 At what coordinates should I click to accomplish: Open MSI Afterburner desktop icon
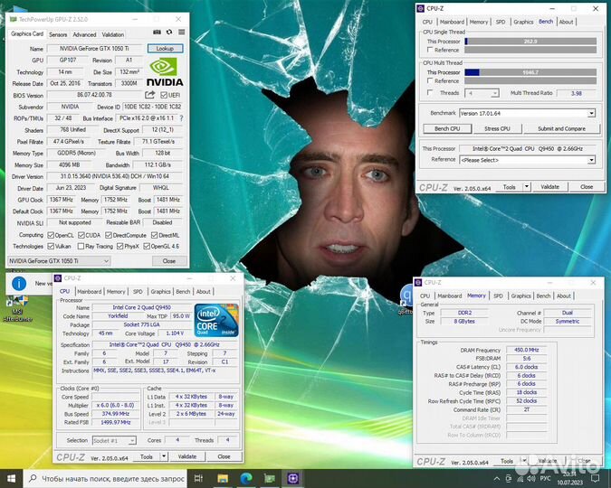pos(17,308)
